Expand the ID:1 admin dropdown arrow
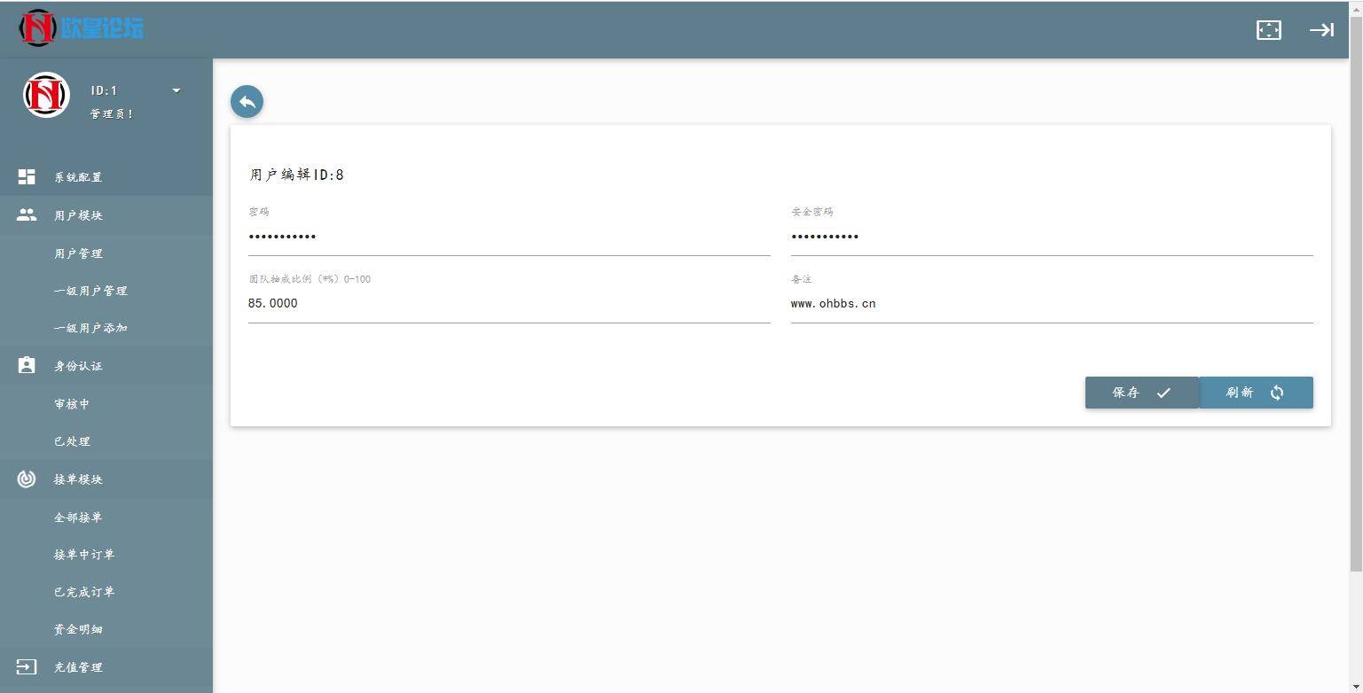This screenshot has height=693, width=1363. [x=176, y=90]
